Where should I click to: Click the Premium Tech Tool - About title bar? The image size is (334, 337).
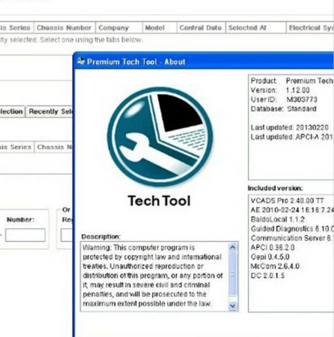(x=204, y=61)
